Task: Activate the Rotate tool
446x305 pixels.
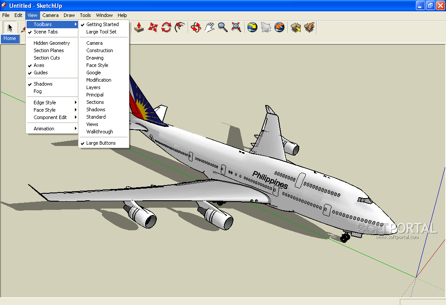Action: click(x=166, y=27)
